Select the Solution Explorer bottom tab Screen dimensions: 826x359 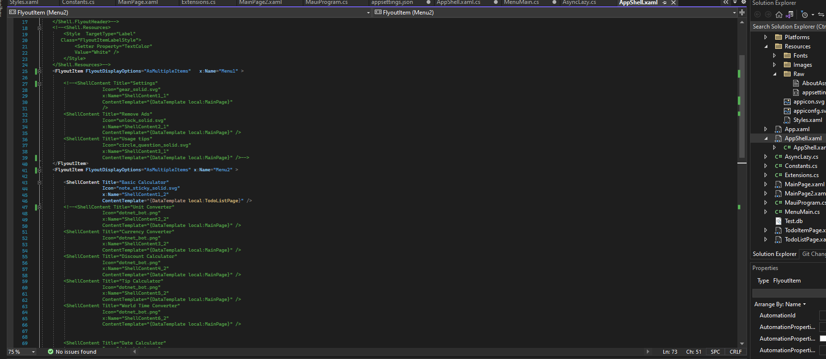774,254
